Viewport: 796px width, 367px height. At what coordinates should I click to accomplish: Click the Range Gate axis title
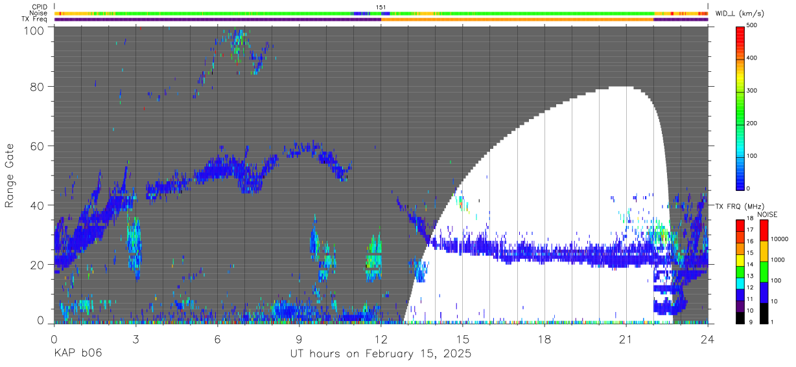point(10,176)
